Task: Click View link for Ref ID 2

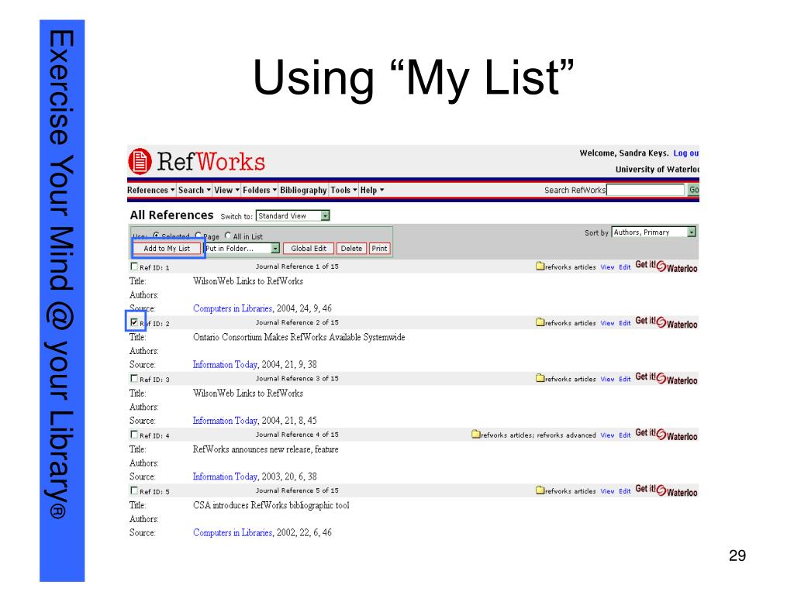Action: pos(607,323)
